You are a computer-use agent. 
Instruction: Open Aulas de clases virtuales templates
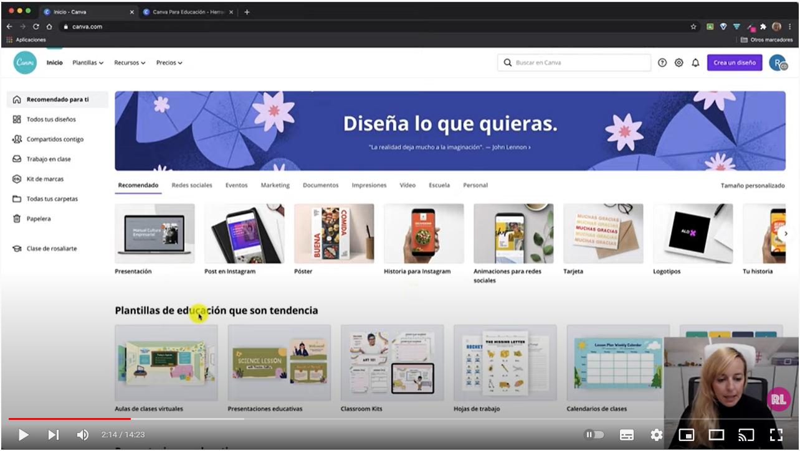pyautogui.click(x=166, y=363)
